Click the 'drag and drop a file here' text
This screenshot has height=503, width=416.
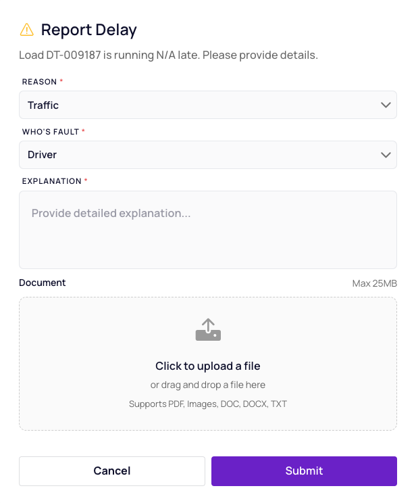pyautogui.click(x=213, y=385)
